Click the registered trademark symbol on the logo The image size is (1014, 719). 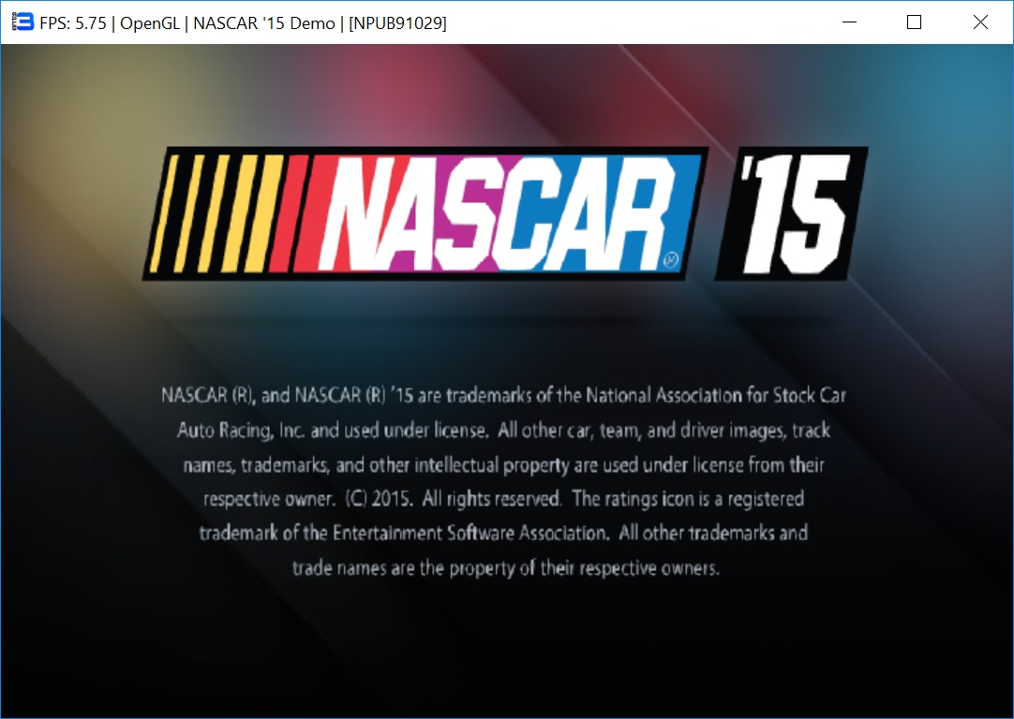[x=671, y=260]
